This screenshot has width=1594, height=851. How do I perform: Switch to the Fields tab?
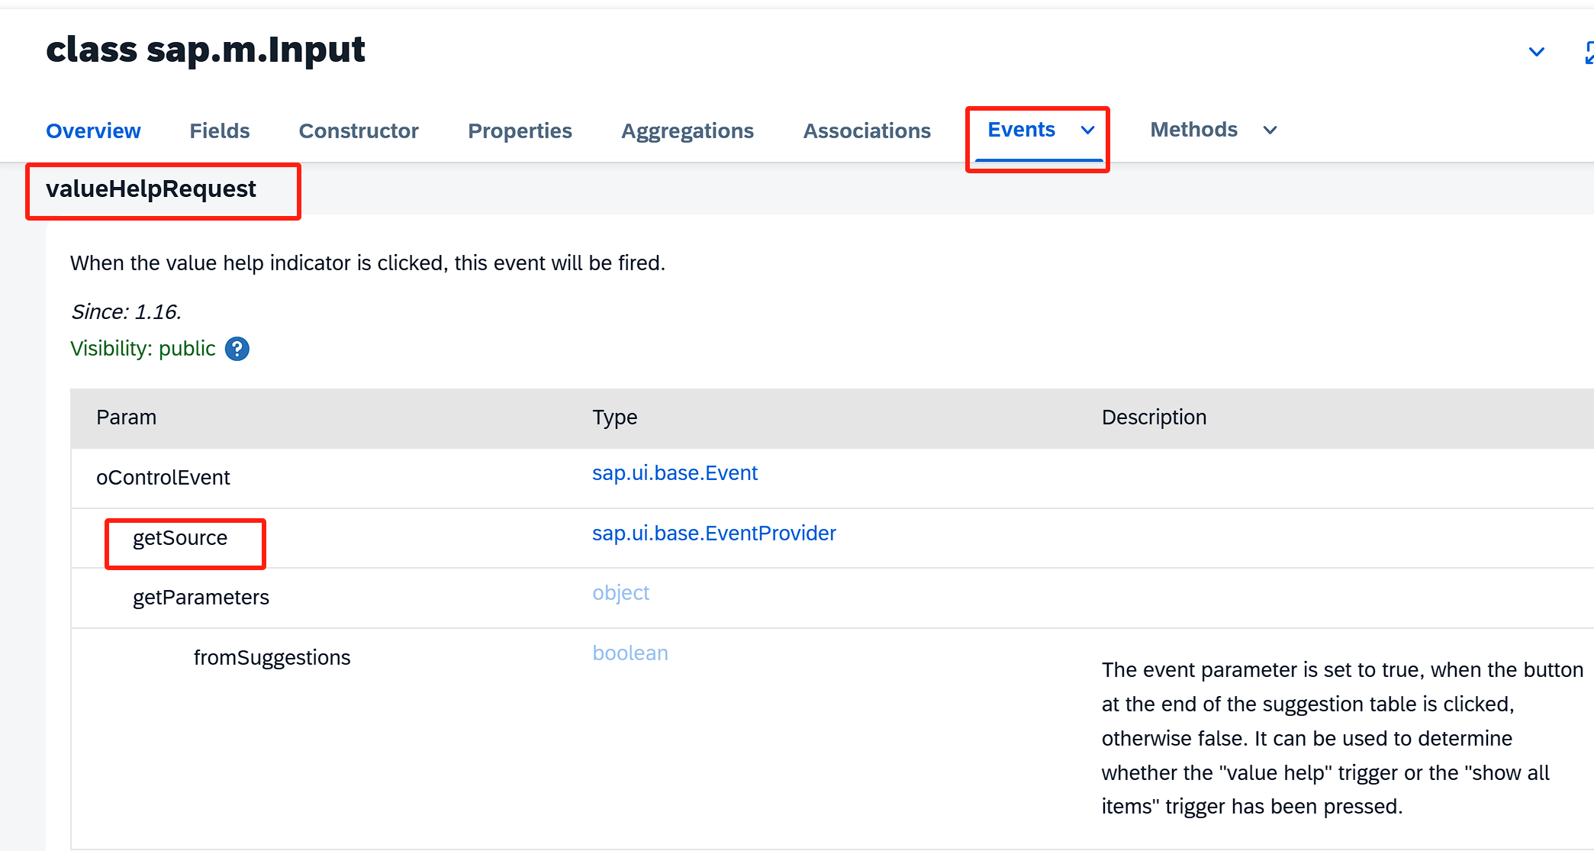tap(220, 131)
